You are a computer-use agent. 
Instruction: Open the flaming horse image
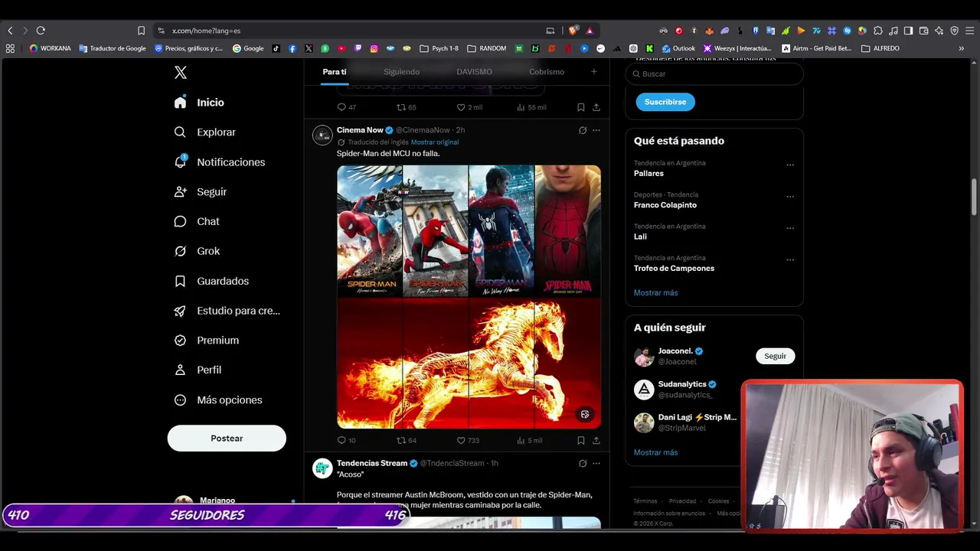[469, 364]
